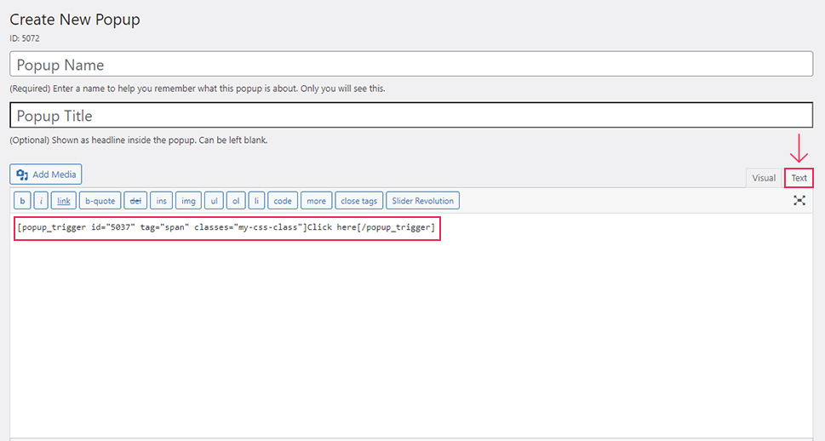The height and width of the screenshot is (441, 825).
Task: Switch to the Visual editor tab
Action: click(x=764, y=178)
